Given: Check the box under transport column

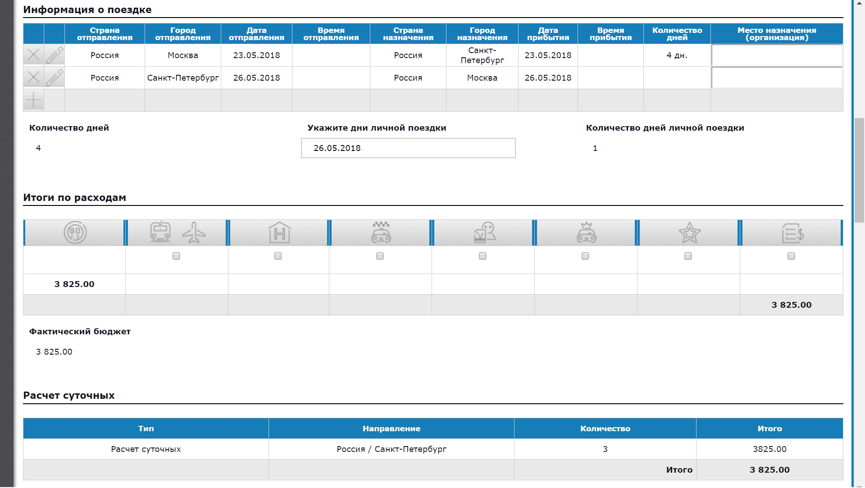Looking at the screenshot, I should point(176,256).
